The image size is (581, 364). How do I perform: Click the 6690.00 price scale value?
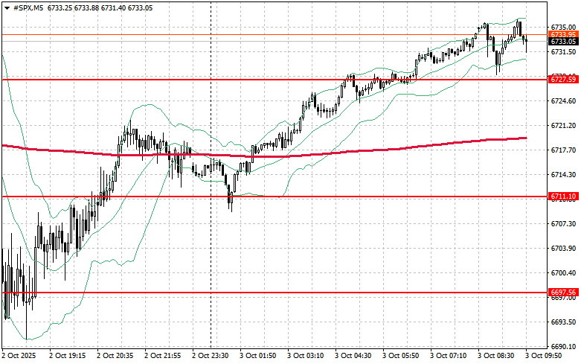[x=563, y=347]
